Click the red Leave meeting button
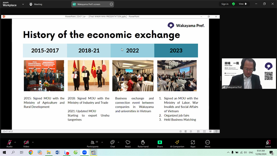The height and width of the screenshot is (156, 277). click(x=268, y=142)
